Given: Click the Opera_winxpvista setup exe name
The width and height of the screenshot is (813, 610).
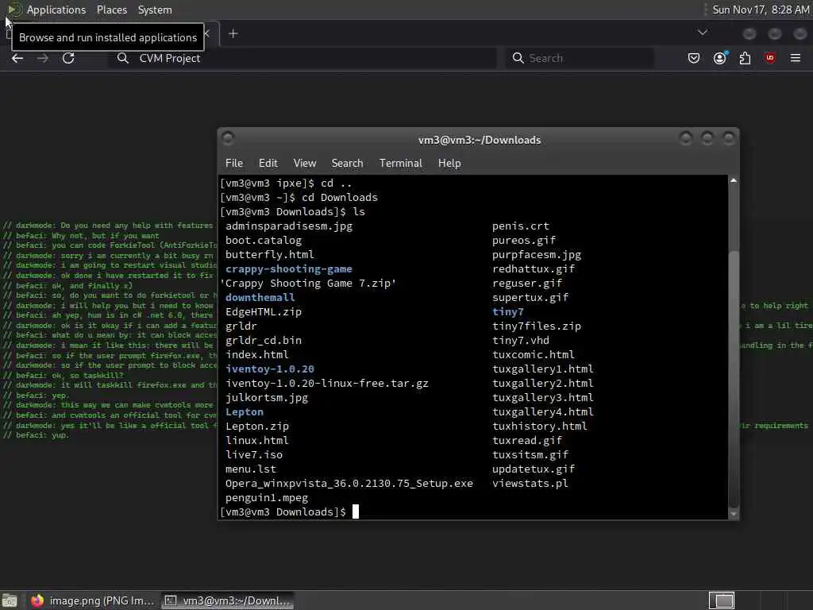Looking at the screenshot, I should (349, 484).
